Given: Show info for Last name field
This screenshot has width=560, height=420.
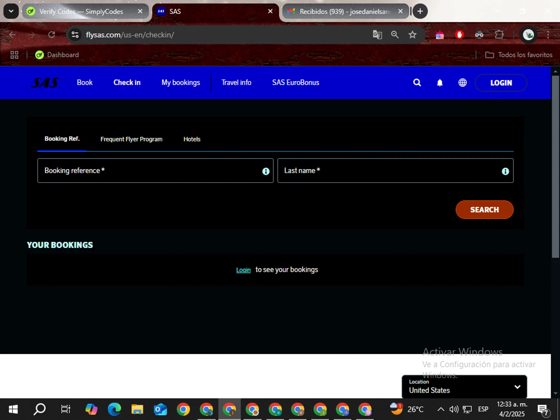Looking at the screenshot, I should [x=505, y=171].
